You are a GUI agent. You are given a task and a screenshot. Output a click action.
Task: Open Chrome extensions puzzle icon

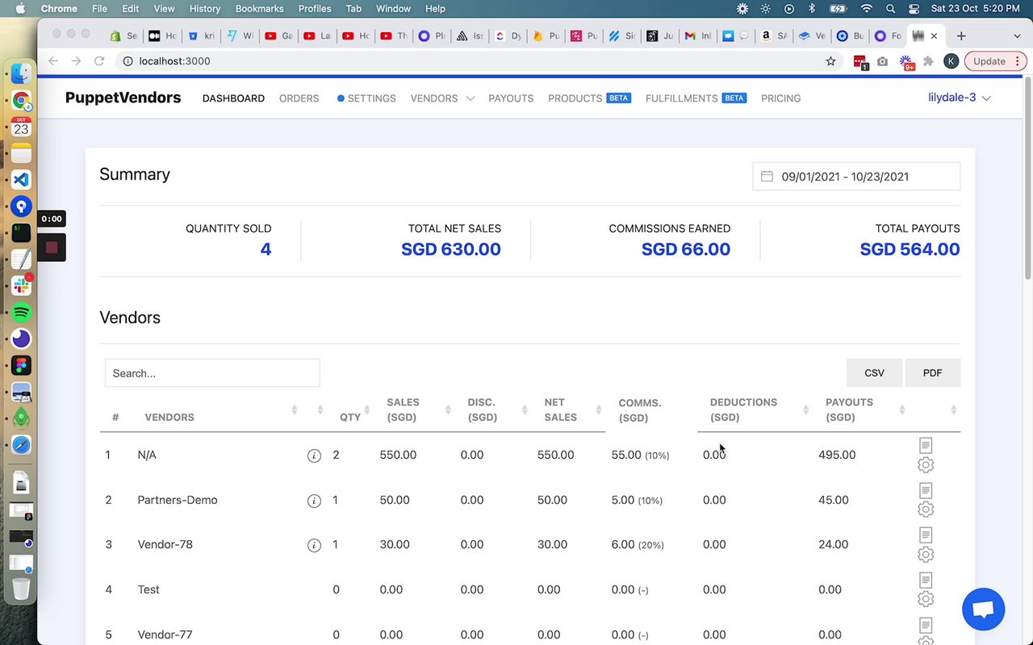tap(928, 61)
